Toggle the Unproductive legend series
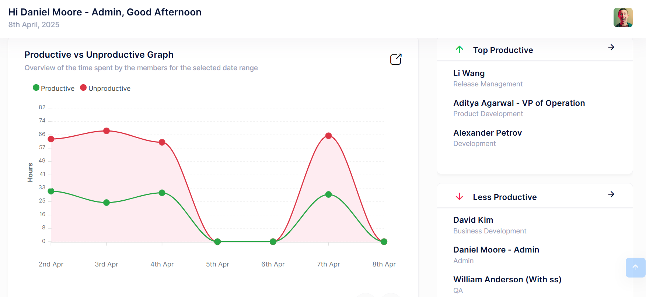Screen dimensions: 646x297 click(105, 88)
